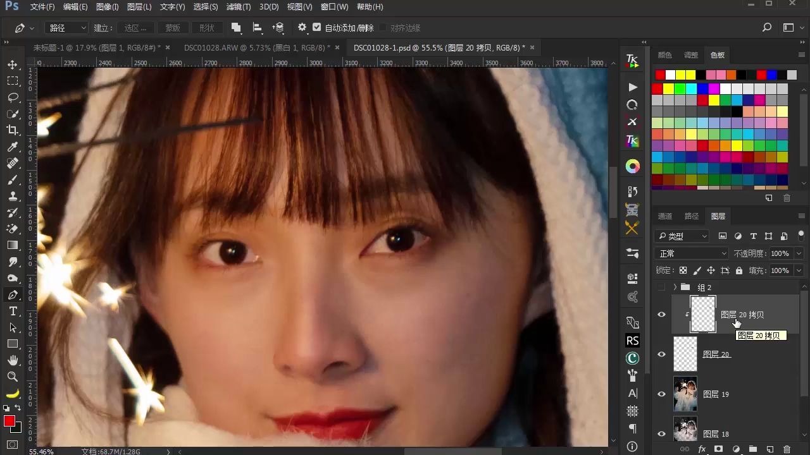
Task: Switch to the 通道 tab
Action: [665, 215]
